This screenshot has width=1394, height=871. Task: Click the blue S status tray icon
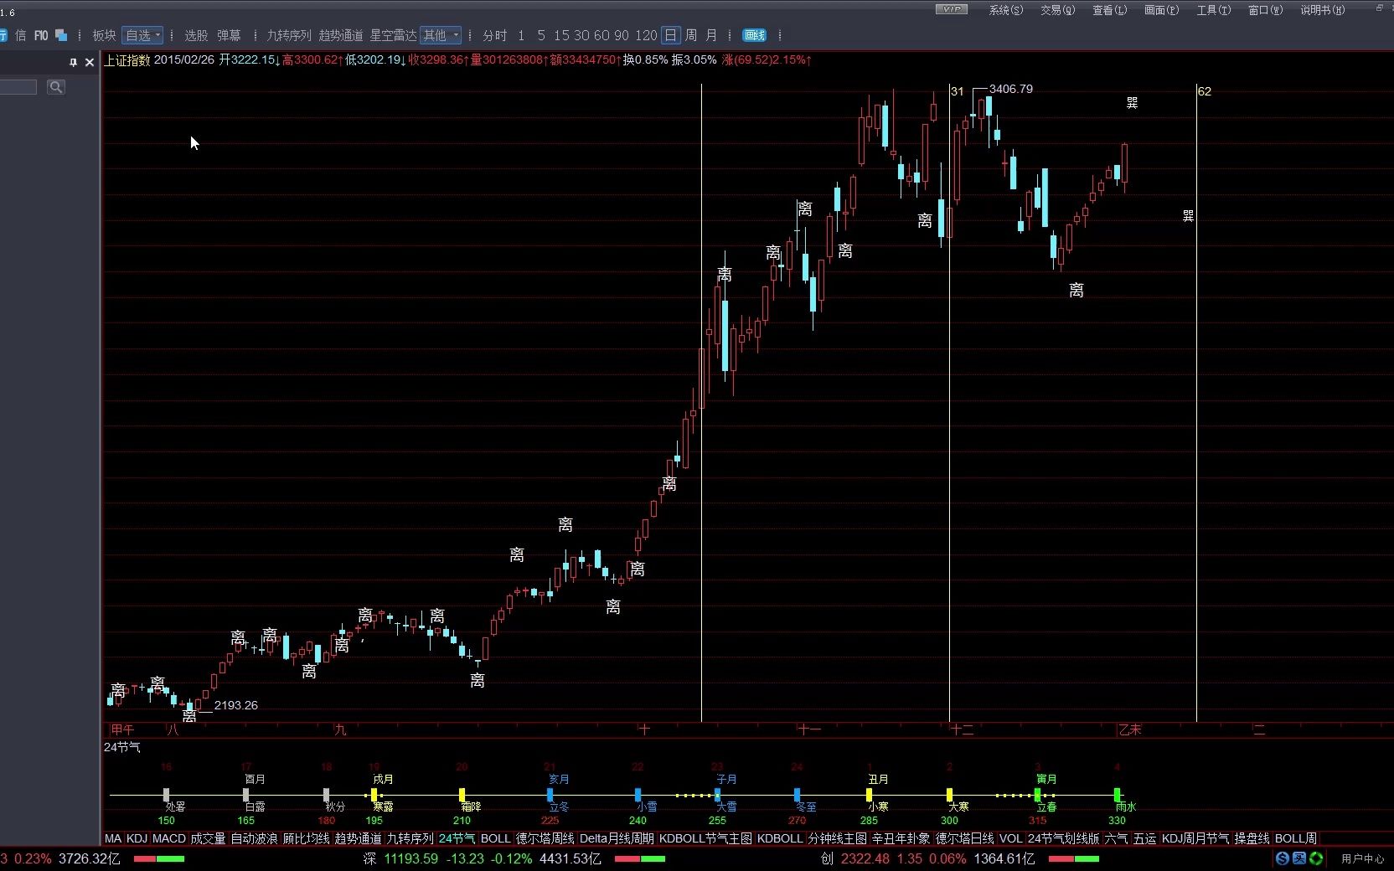coord(1283,858)
